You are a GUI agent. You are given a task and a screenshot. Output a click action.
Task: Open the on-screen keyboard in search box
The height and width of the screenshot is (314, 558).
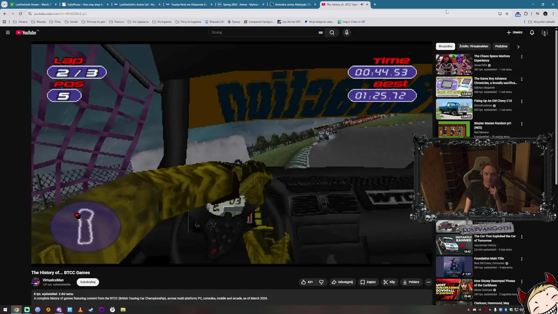pyautogui.click(x=320, y=32)
